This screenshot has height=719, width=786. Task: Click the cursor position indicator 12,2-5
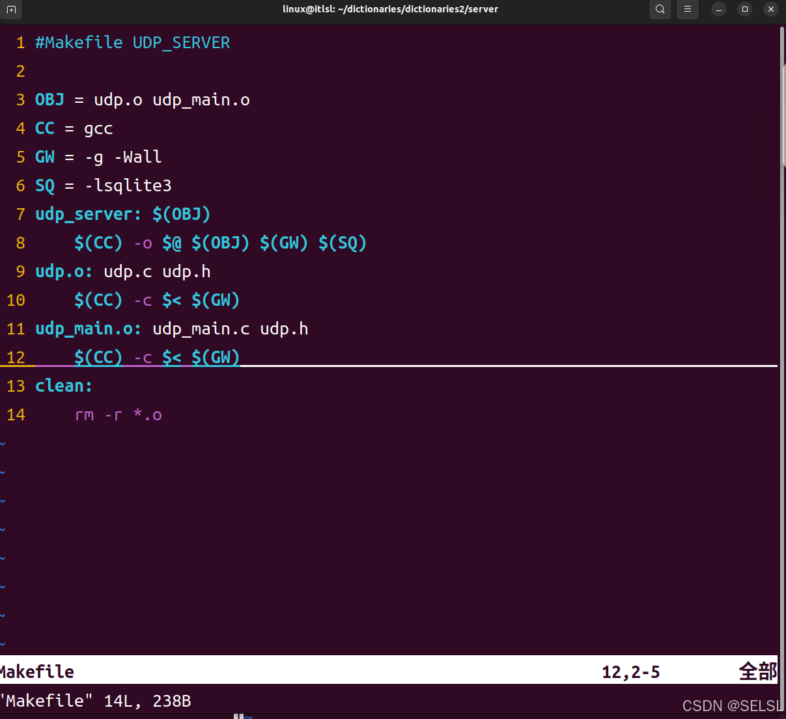(x=630, y=671)
